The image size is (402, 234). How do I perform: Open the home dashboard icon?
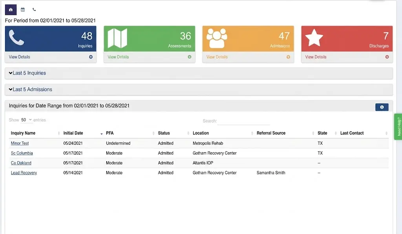(x=11, y=10)
